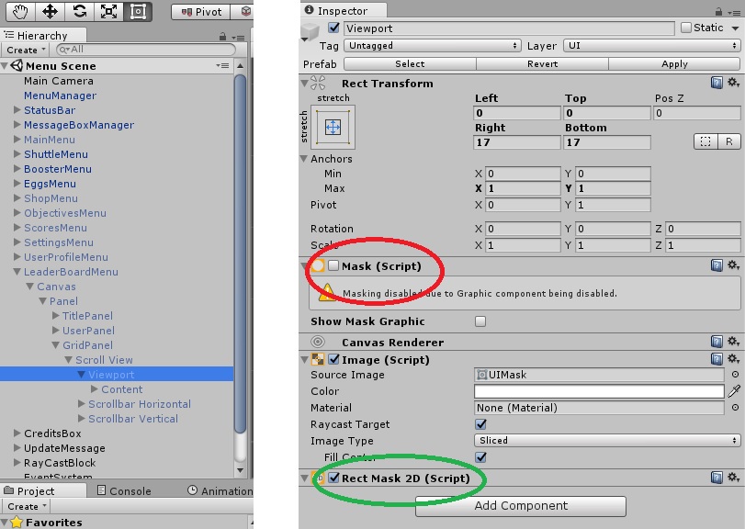Collapse the Image (Script) component
This screenshot has width=745, height=529.
pos(305,359)
